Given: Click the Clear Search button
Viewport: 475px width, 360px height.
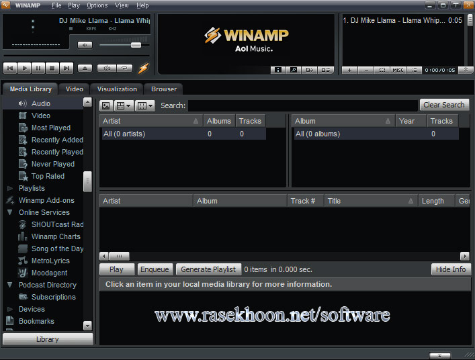Looking at the screenshot, I should pyautogui.click(x=444, y=105).
